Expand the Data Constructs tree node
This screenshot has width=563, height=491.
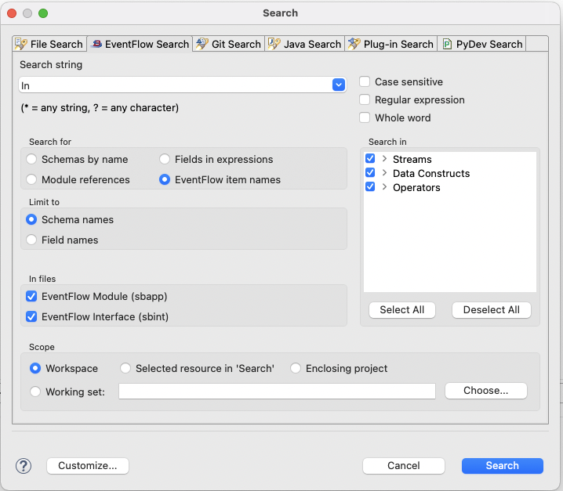tap(384, 173)
